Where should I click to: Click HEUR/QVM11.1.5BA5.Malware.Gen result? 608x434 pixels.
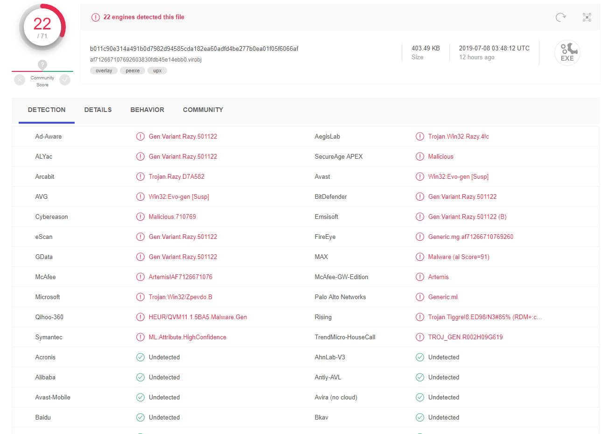click(198, 317)
